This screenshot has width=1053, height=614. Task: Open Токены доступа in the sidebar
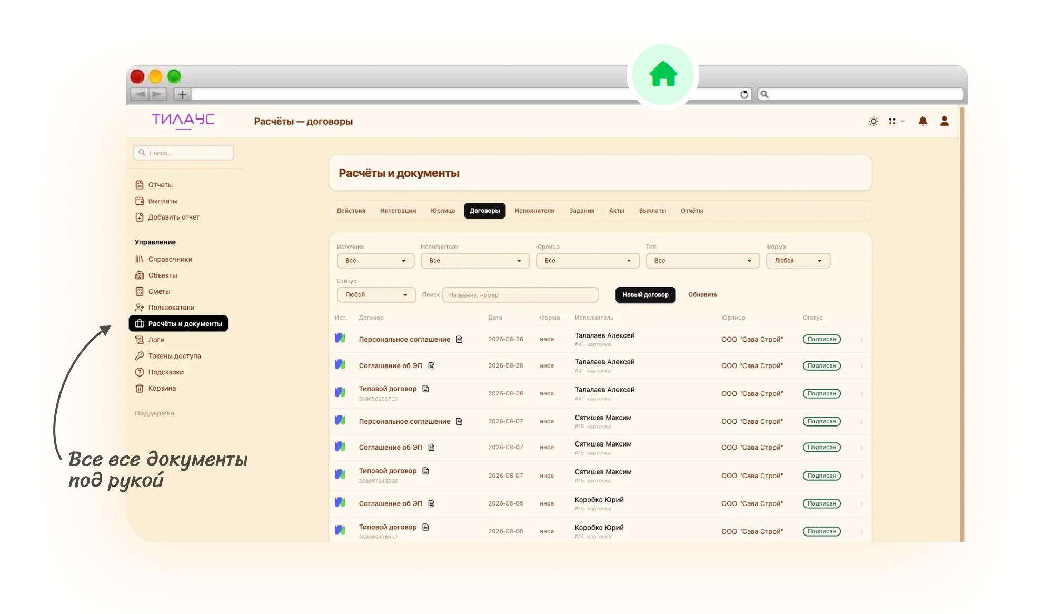pyautogui.click(x=168, y=356)
